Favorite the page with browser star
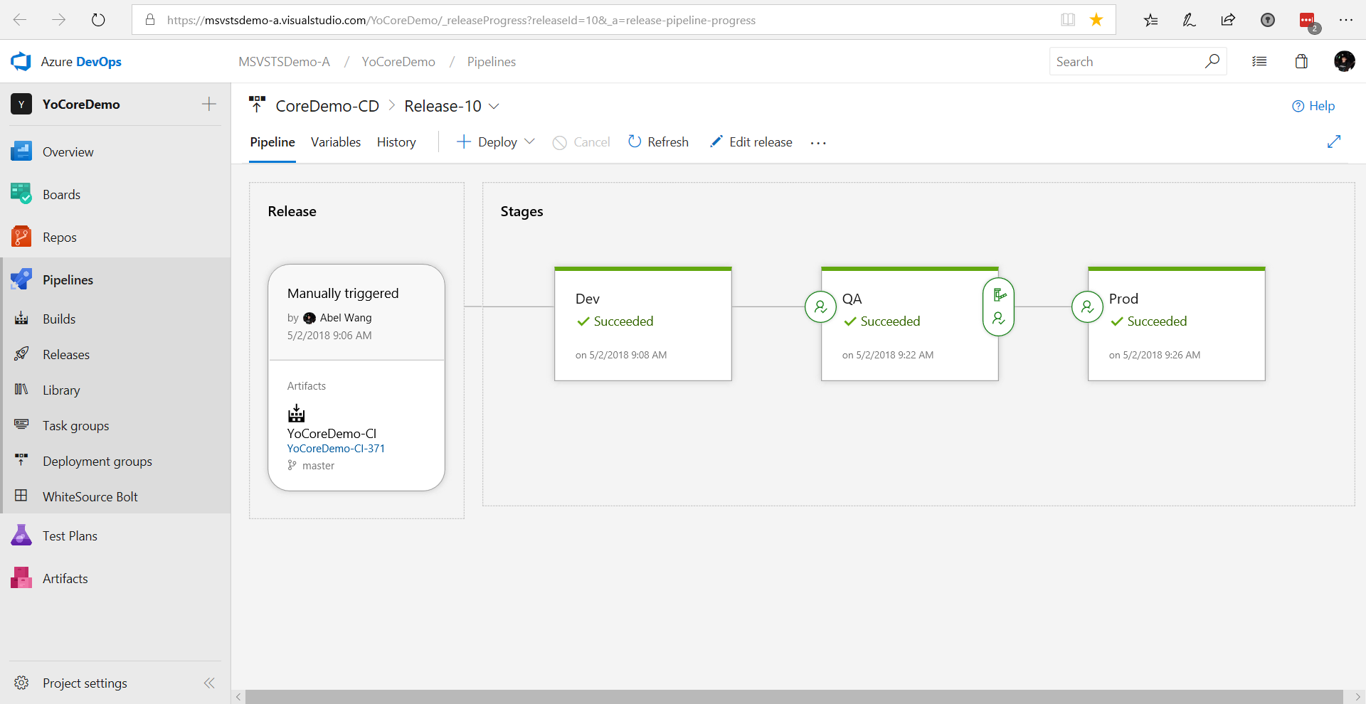This screenshot has width=1366, height=704. coord(1096,20)
